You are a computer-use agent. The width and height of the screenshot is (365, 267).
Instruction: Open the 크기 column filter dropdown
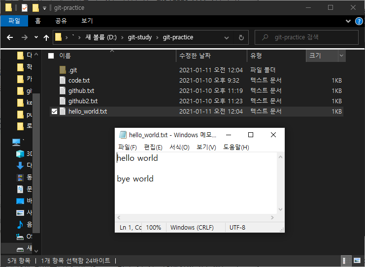[x=341, y=56]
